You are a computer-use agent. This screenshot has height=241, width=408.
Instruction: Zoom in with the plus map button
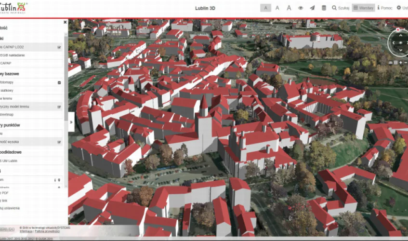[401, 63]
